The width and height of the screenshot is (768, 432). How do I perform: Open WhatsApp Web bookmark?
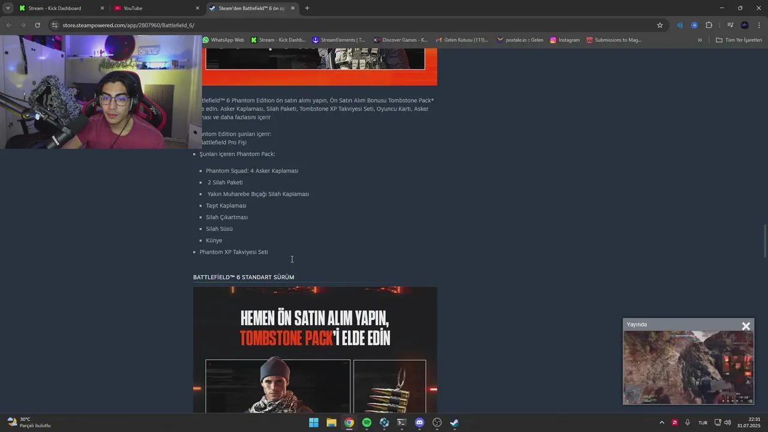click(223, 40)
